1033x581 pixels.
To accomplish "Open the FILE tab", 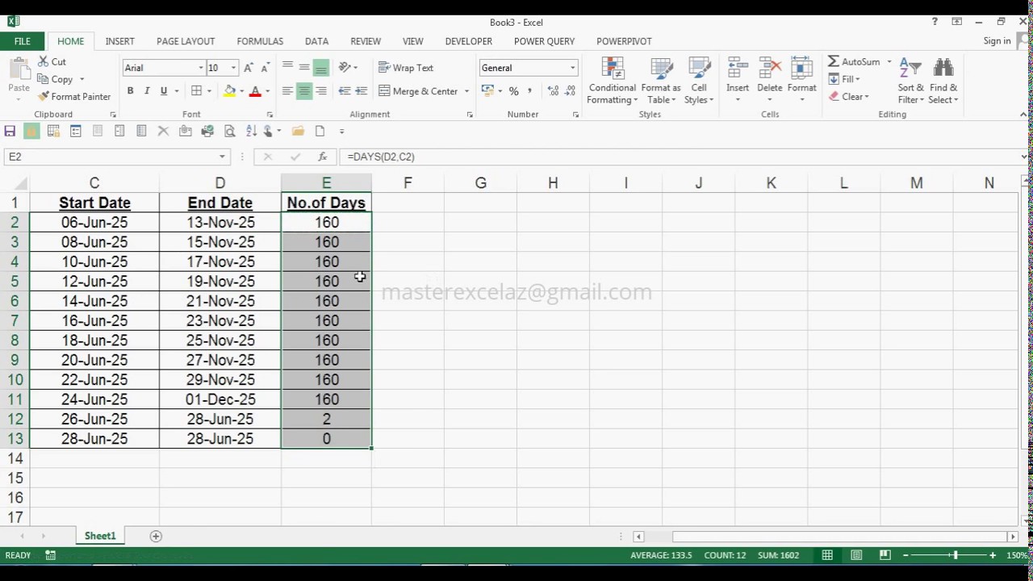I will tap(23, 41).
